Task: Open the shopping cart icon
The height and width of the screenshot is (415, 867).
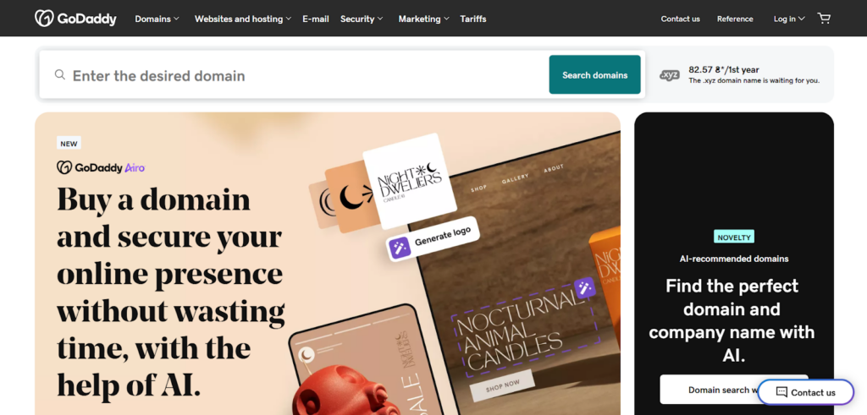Action: [x=824, y=19]
